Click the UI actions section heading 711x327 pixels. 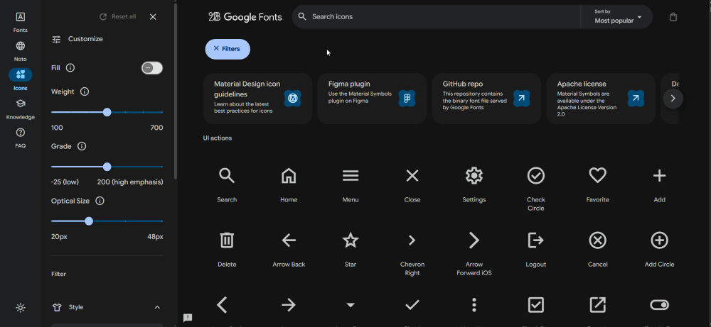pyautogui.click(x=218, y=138)
